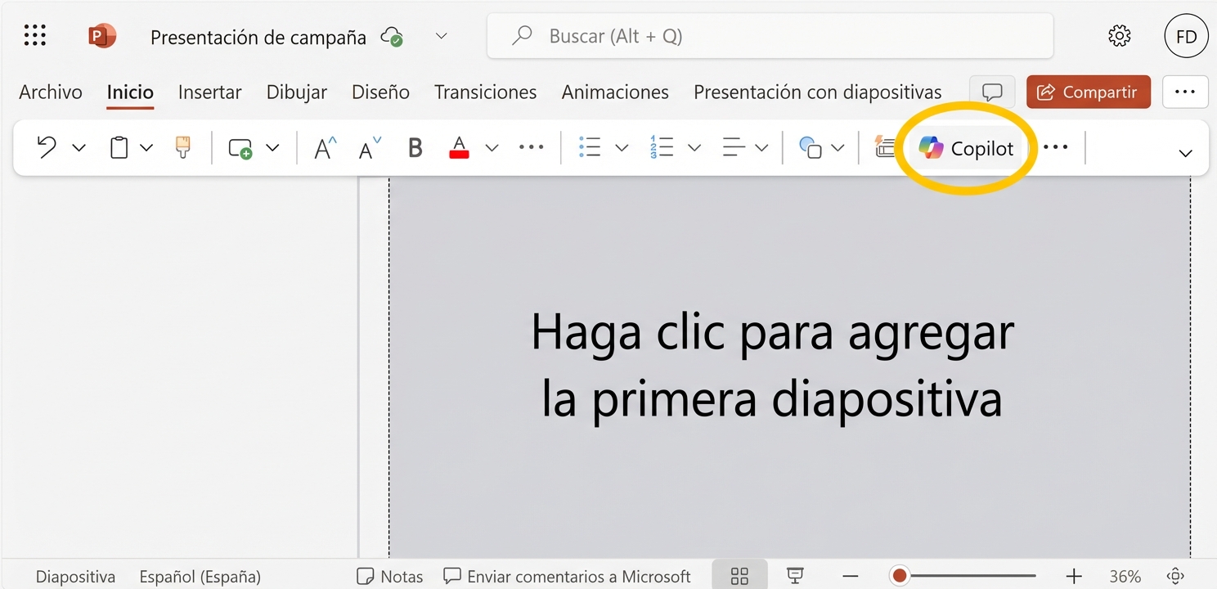Click the Undo icon
1217x589 pixels.
[46, 147]
